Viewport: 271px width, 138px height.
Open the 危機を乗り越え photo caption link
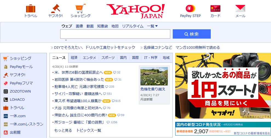coord(153,89)
